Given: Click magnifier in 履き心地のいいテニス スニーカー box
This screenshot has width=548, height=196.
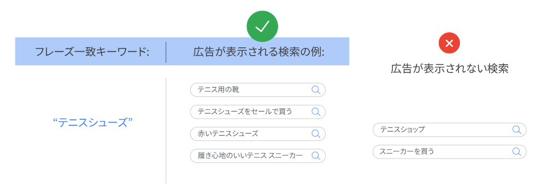Looking at the screenshot, I should click(x=316, y=156).
